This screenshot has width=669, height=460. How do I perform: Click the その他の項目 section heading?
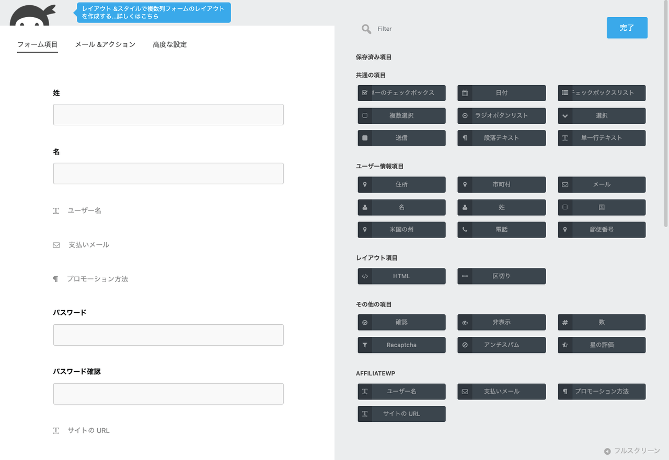(374, 304)
